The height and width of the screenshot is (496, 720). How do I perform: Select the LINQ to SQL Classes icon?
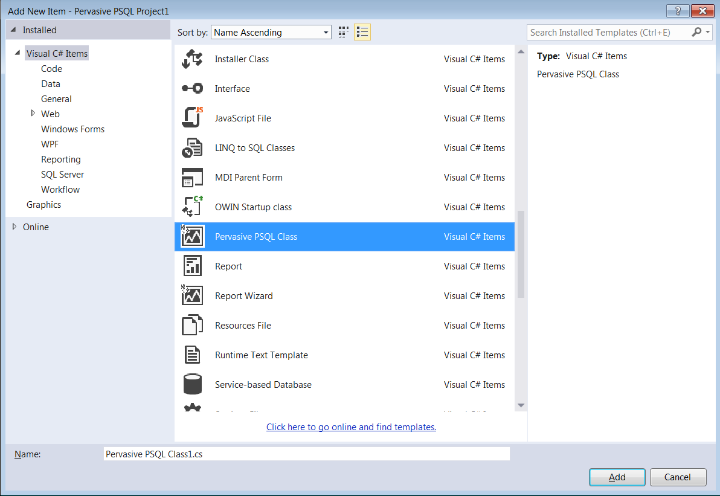tap(192, 148)
